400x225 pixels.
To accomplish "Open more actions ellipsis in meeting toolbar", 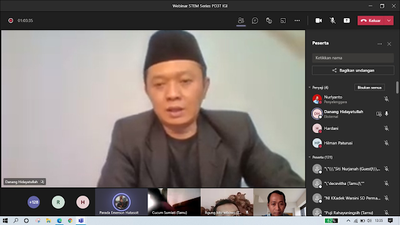I will [x=297, y=21].
